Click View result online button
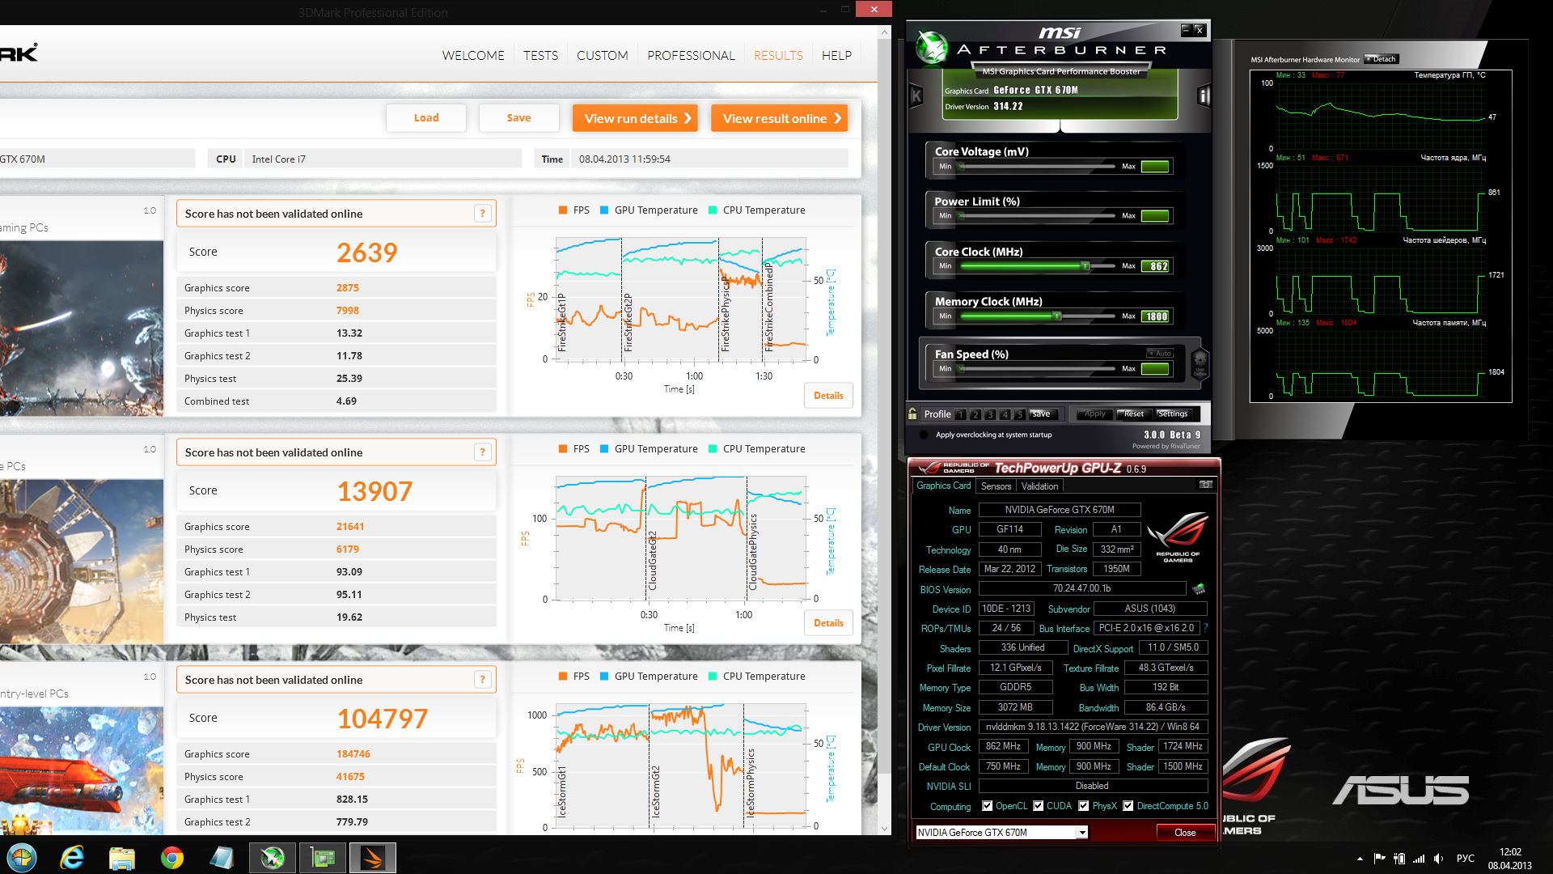 (x=779, y=118)
